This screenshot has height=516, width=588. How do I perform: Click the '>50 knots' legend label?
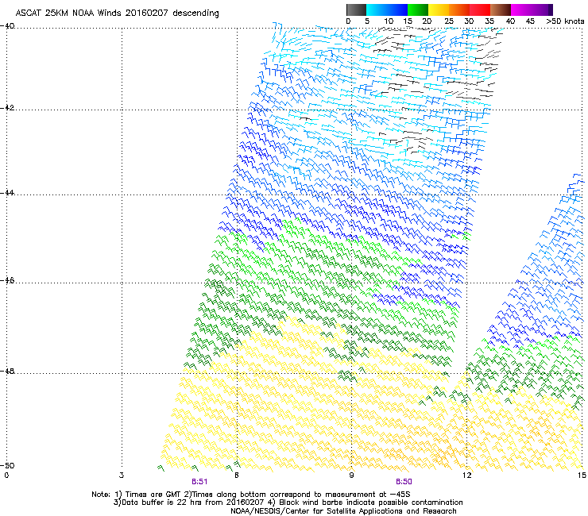coord(565,21)
